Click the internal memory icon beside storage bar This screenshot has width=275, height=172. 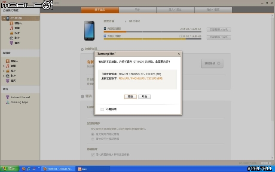click(105, 28)
